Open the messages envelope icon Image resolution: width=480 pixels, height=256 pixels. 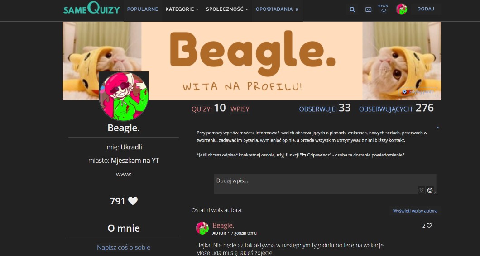point(368,9)
